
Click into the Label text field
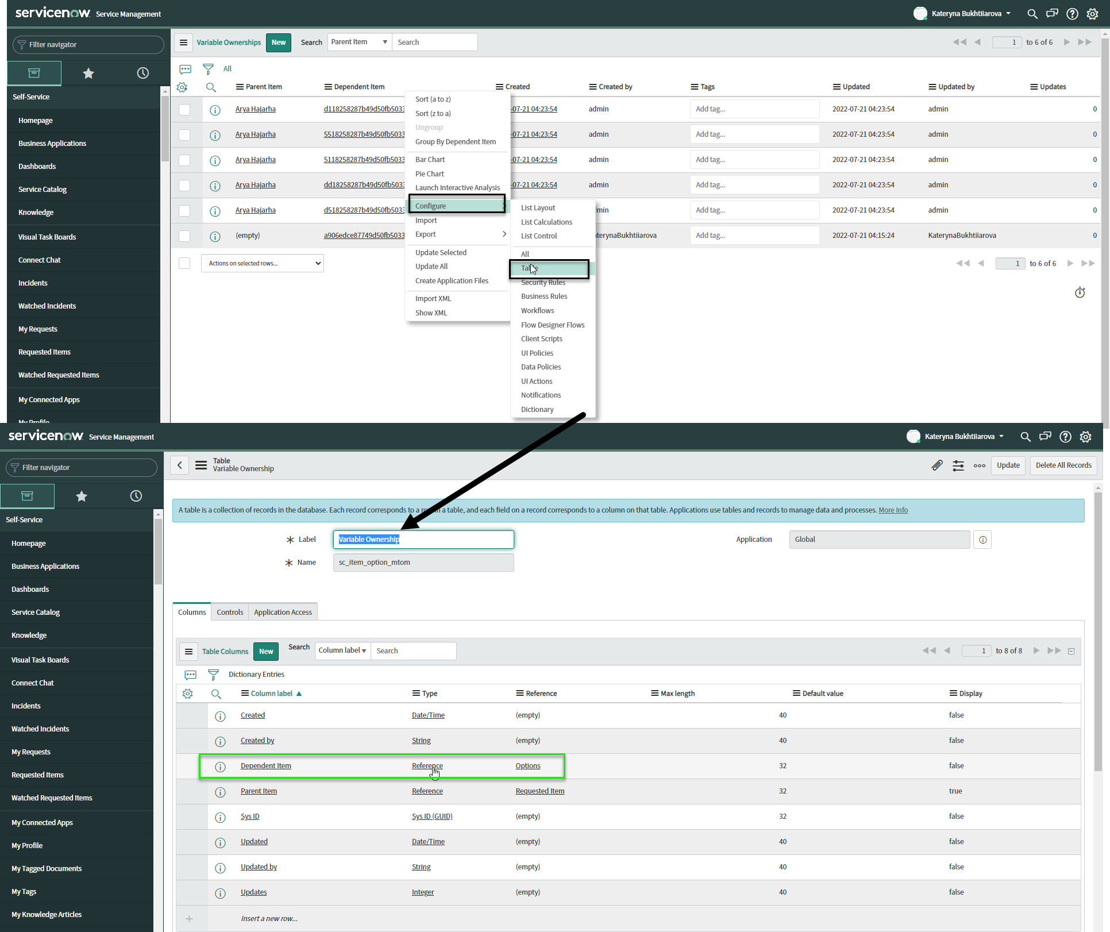click(x=423, y=540)
